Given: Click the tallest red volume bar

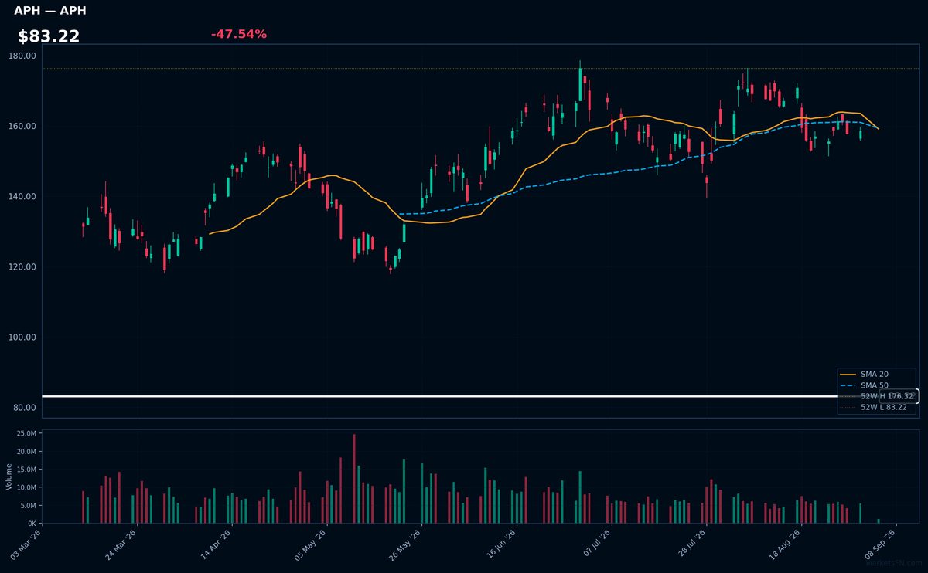Looking at the screenshot, I should 354,479.
